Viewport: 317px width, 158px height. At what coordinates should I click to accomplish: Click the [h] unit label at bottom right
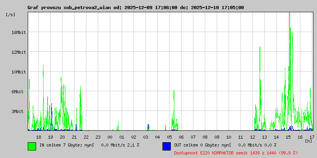click(309, 141)
